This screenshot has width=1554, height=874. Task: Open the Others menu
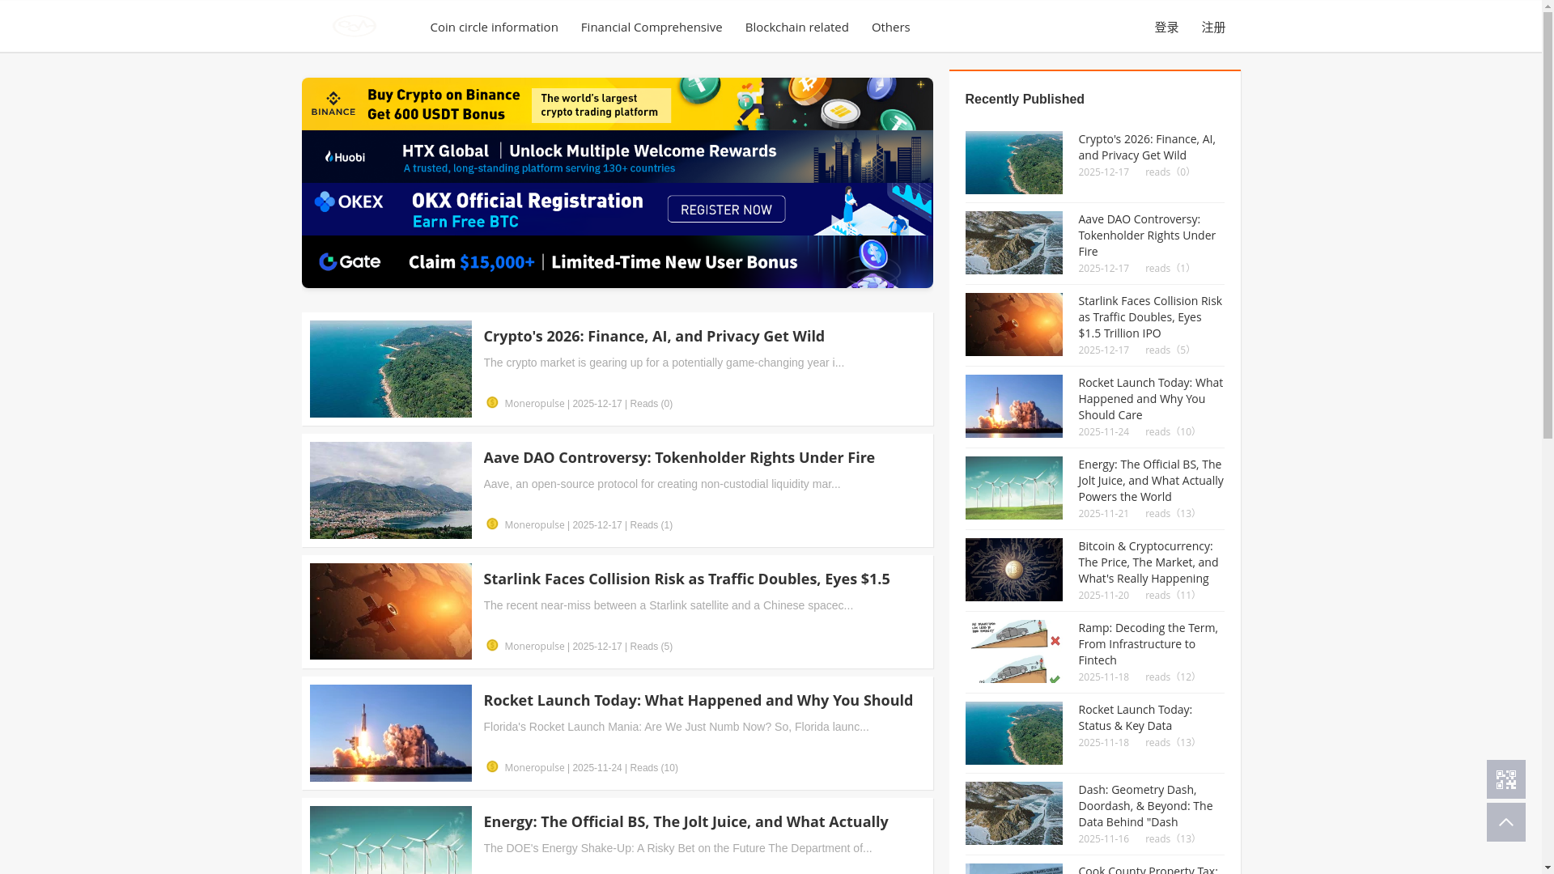point(890,27)
